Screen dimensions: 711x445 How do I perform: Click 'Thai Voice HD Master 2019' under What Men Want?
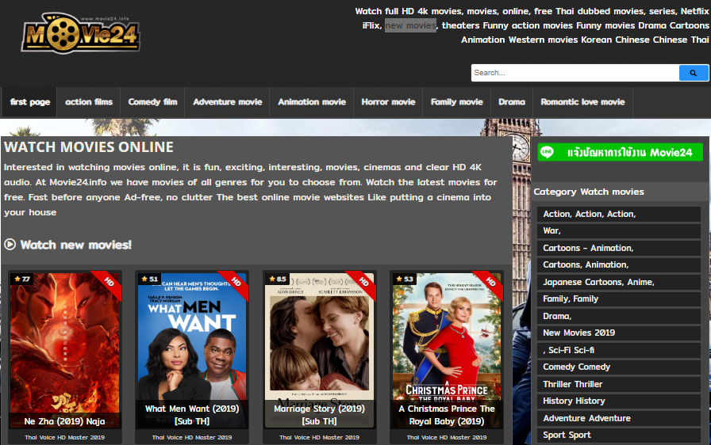point(192,437)
